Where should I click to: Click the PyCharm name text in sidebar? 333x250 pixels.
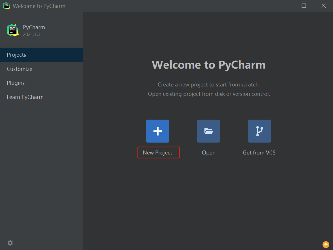pos(34,27)
